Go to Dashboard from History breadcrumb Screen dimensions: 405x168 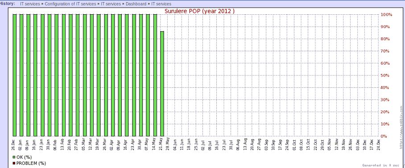tap(136, 4)
